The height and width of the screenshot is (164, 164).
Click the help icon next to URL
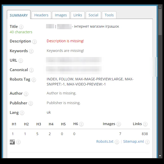(x=21, y=61)
